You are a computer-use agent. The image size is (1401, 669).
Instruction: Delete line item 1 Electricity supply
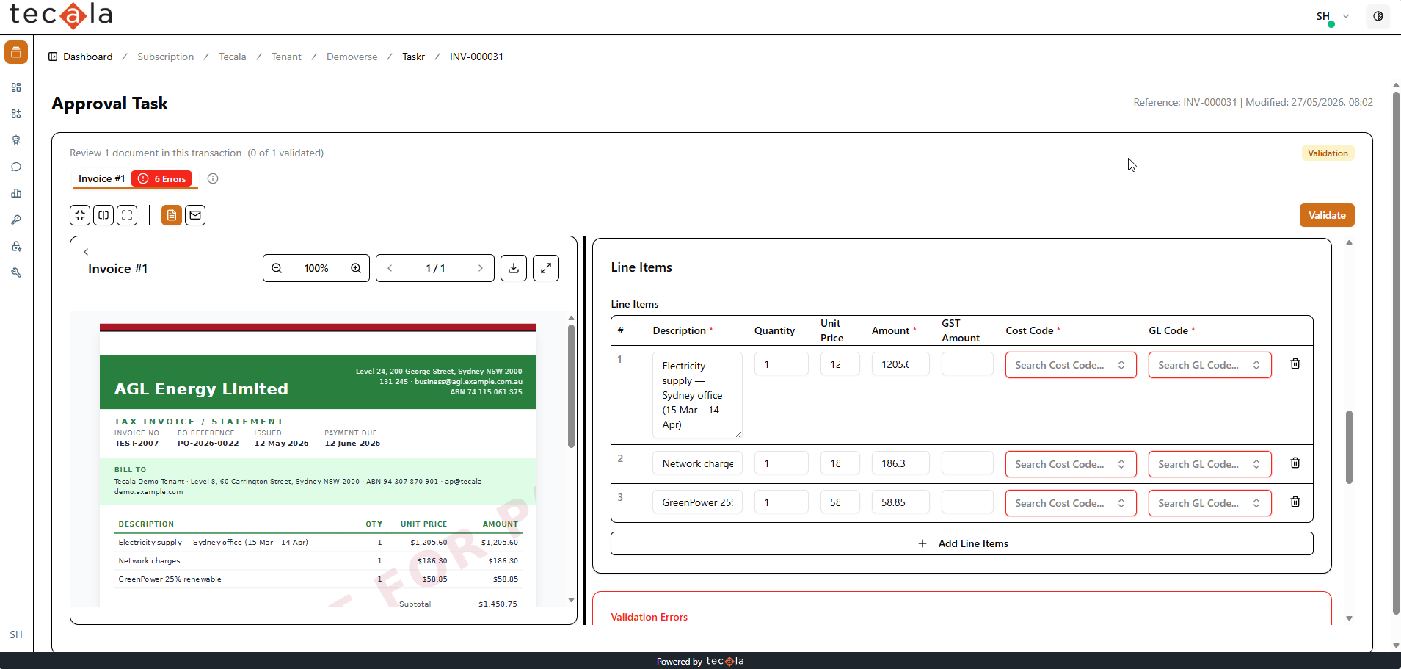point(1295,364)
